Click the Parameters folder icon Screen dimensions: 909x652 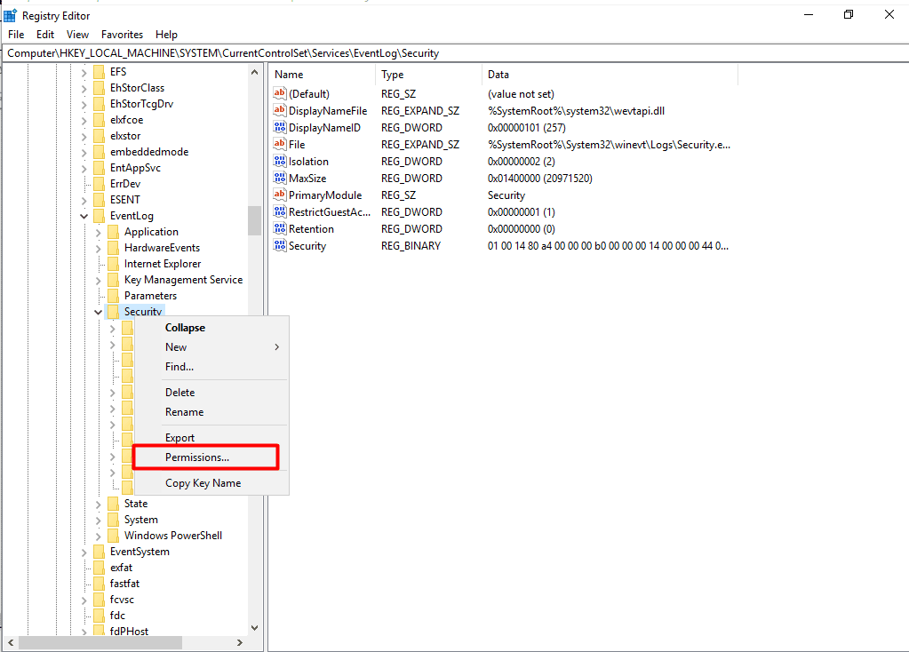(x=113, y=296)
